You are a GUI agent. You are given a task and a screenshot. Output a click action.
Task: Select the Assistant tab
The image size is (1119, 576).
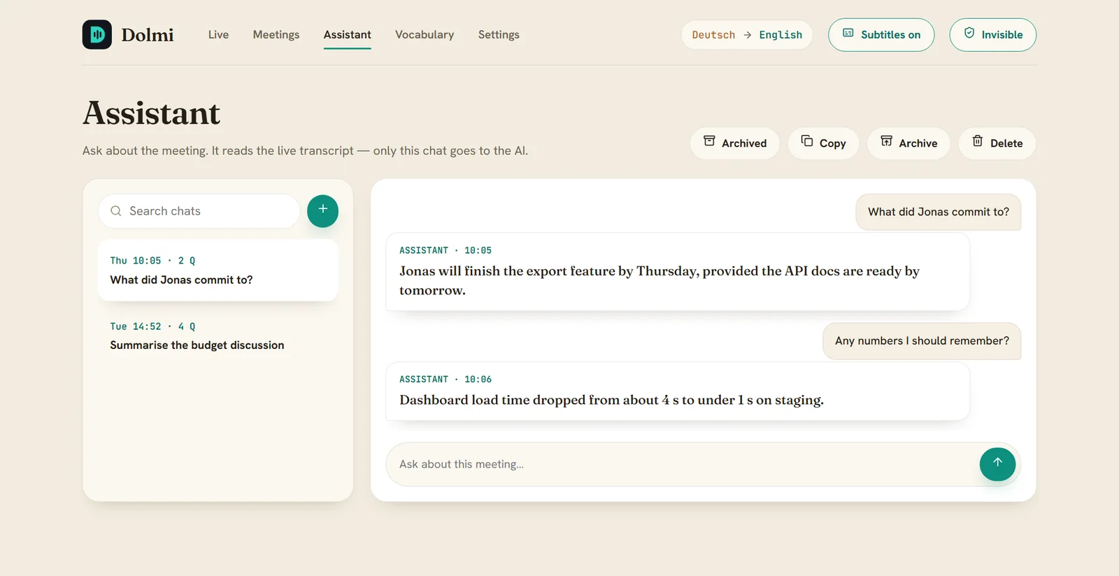coord(347,34)
